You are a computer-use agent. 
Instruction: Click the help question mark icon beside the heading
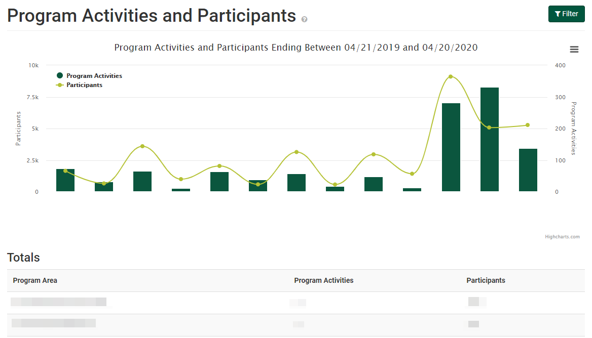(x=303, y=18)
